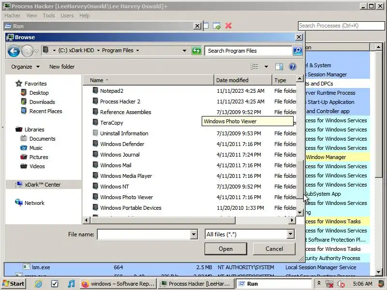Viewport: 387px width, 290px height.
Task: Click the green Refresh button next to address bar
Action: (x=196, y=51)
